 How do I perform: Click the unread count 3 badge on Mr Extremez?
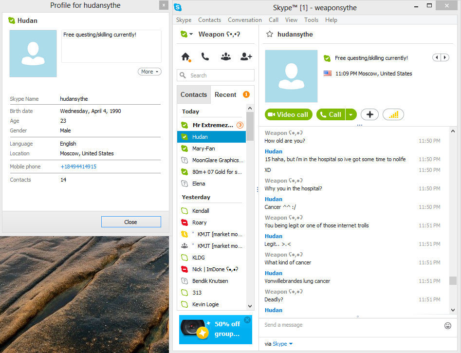click(x=240, y=125)
